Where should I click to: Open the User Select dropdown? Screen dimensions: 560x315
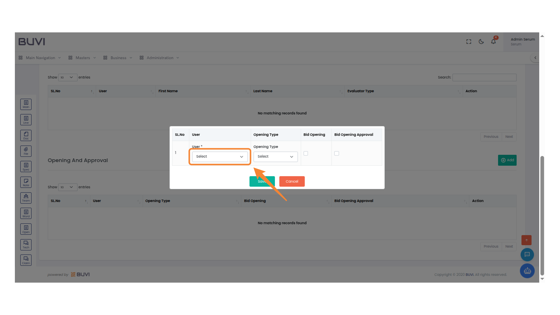pos(220,157)
